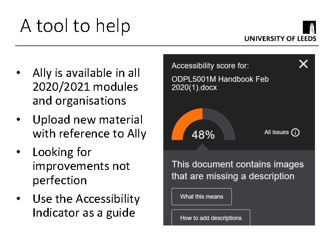Click the small pointer triangle below 48%

(202, 147)
